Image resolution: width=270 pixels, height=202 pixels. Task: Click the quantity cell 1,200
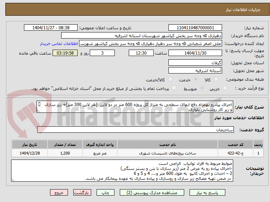tap(65, 153)
